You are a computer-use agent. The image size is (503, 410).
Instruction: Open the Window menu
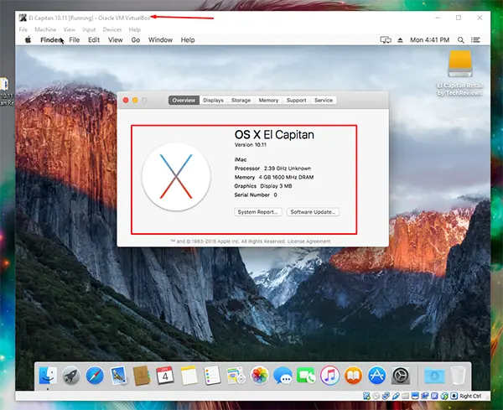(x=160, y=40)
